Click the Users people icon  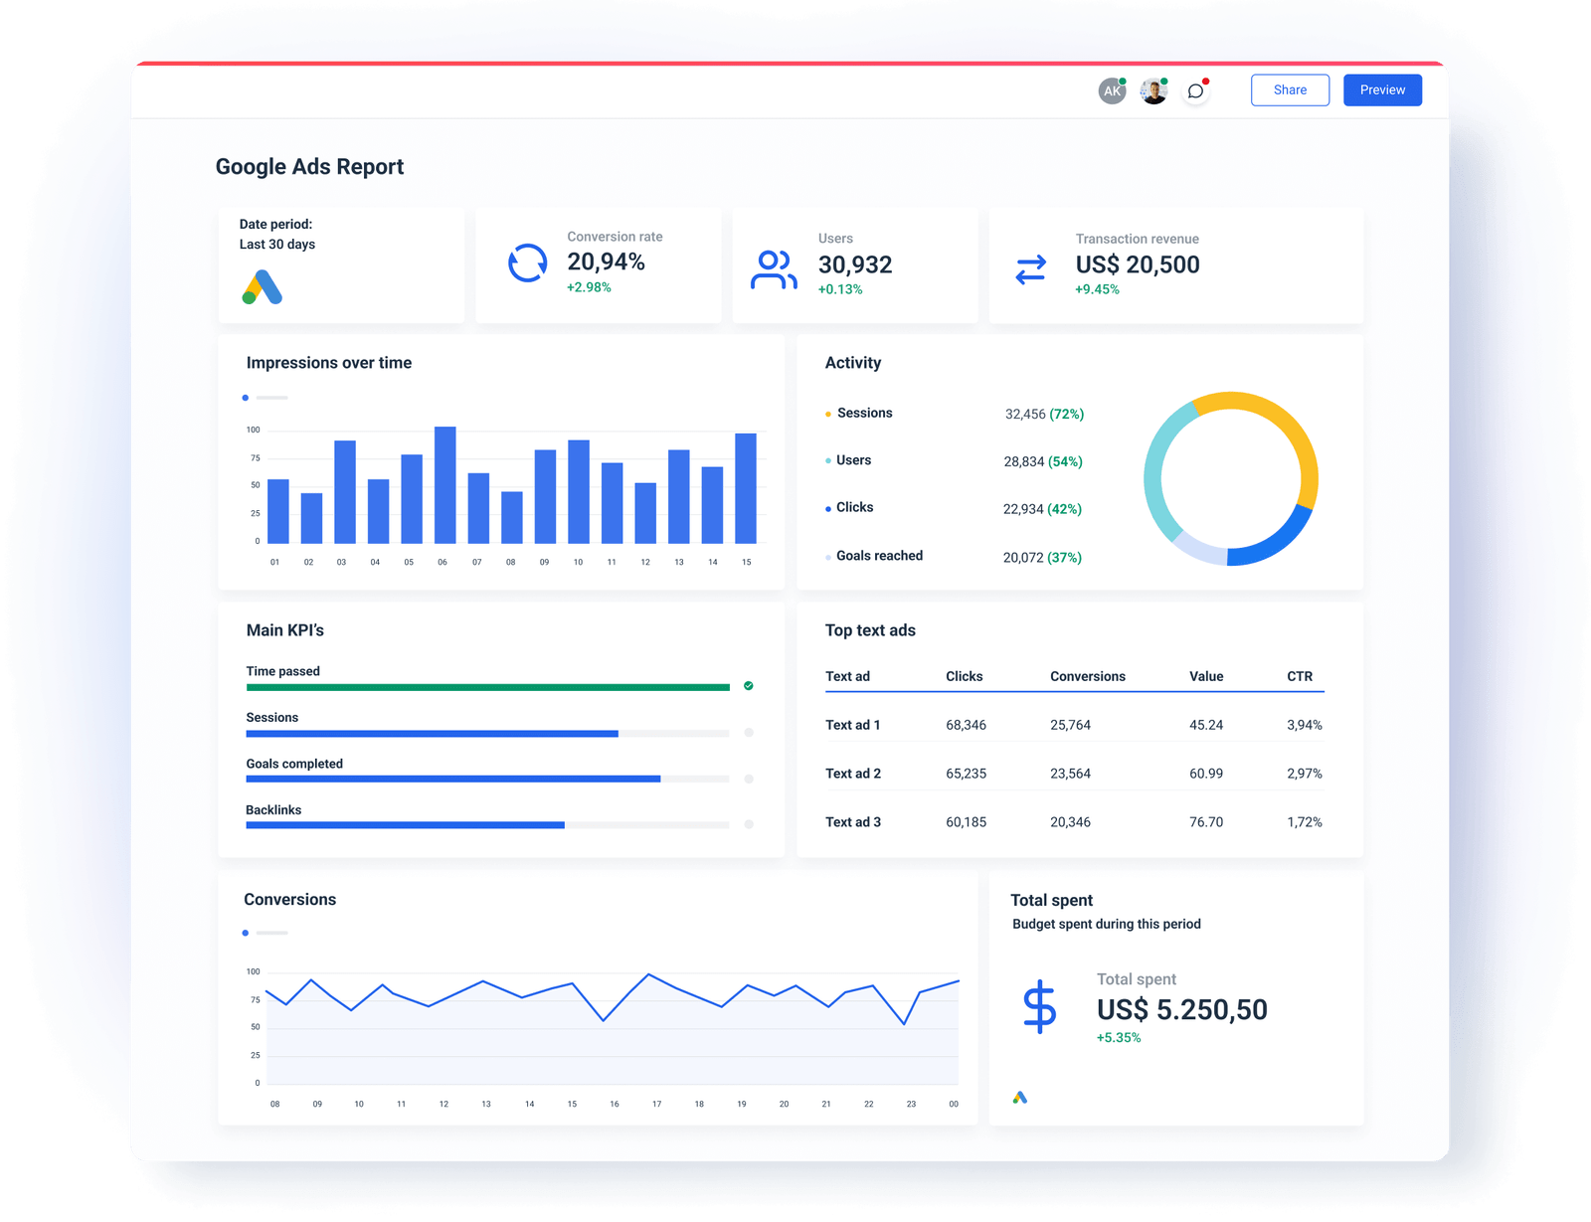click(x=774, y=269)
